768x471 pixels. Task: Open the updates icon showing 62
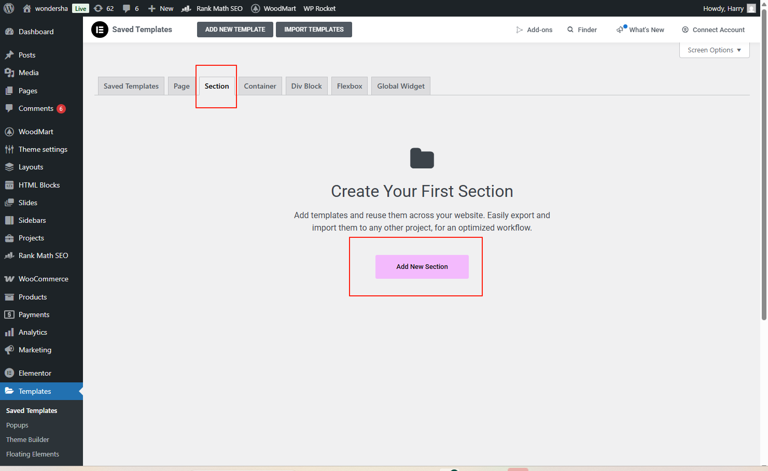coord(99,8)
